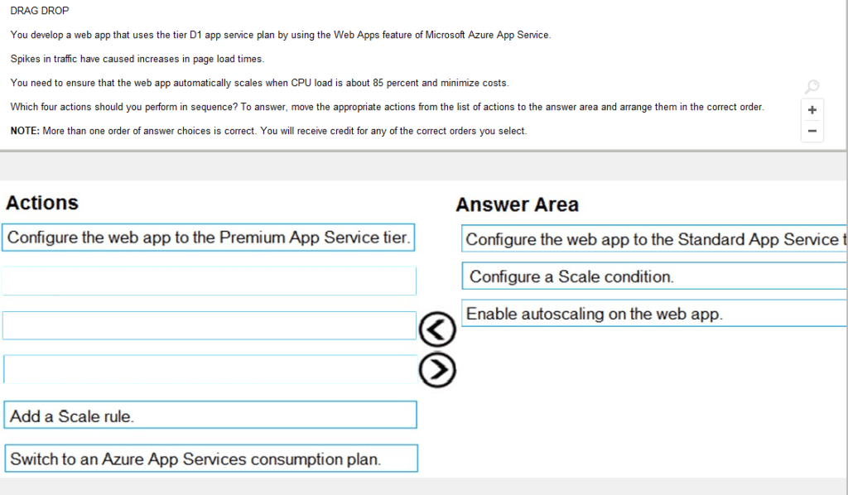Select the 'Add a Scale rule' action
Image resolution: width=848 pixels, height=495 pixels.
click(x=210, y=416)
